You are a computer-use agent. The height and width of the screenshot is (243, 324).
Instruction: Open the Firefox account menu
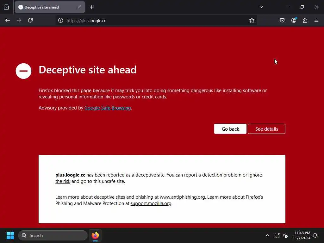(294, 21)
